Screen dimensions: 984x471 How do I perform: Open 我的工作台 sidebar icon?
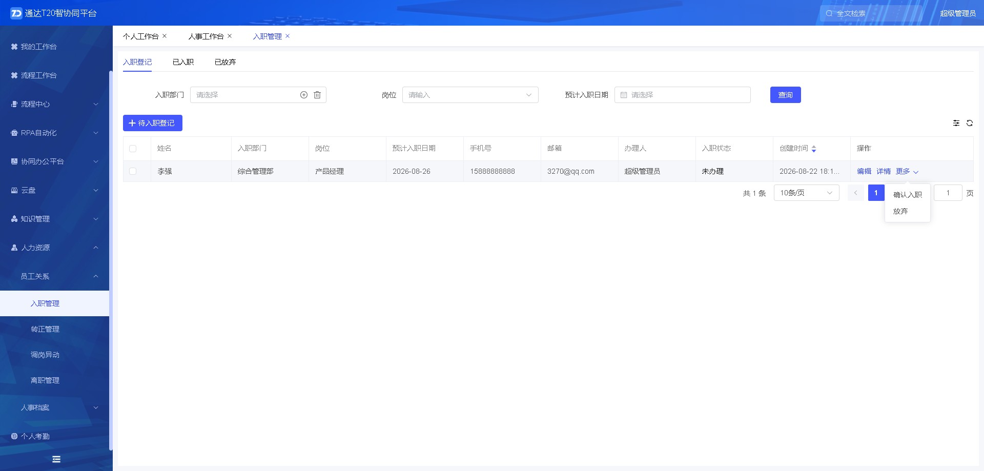click(x=14, y=47)
